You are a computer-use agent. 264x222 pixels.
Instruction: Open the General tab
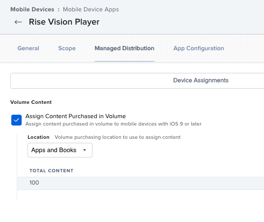29,48
